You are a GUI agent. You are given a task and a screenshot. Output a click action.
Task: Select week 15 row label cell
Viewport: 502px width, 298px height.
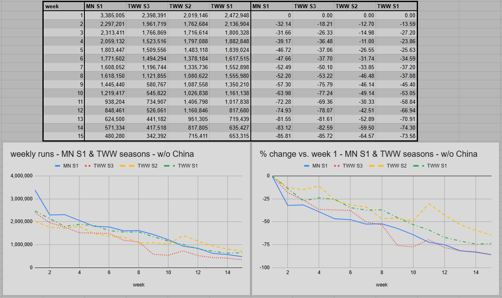pos(63,136)
